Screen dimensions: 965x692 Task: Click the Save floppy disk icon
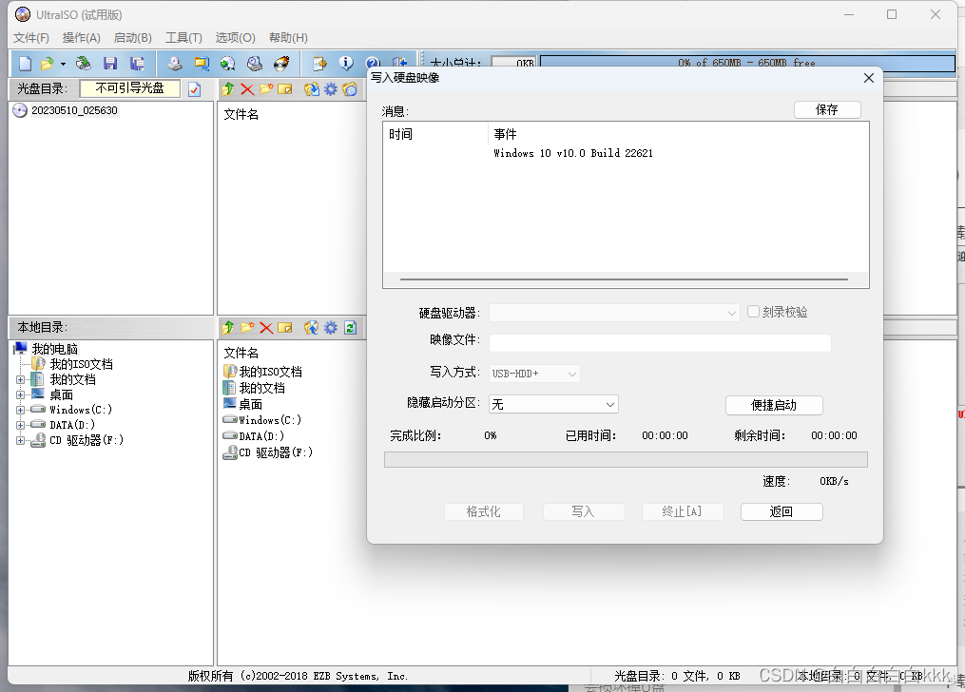110,64
